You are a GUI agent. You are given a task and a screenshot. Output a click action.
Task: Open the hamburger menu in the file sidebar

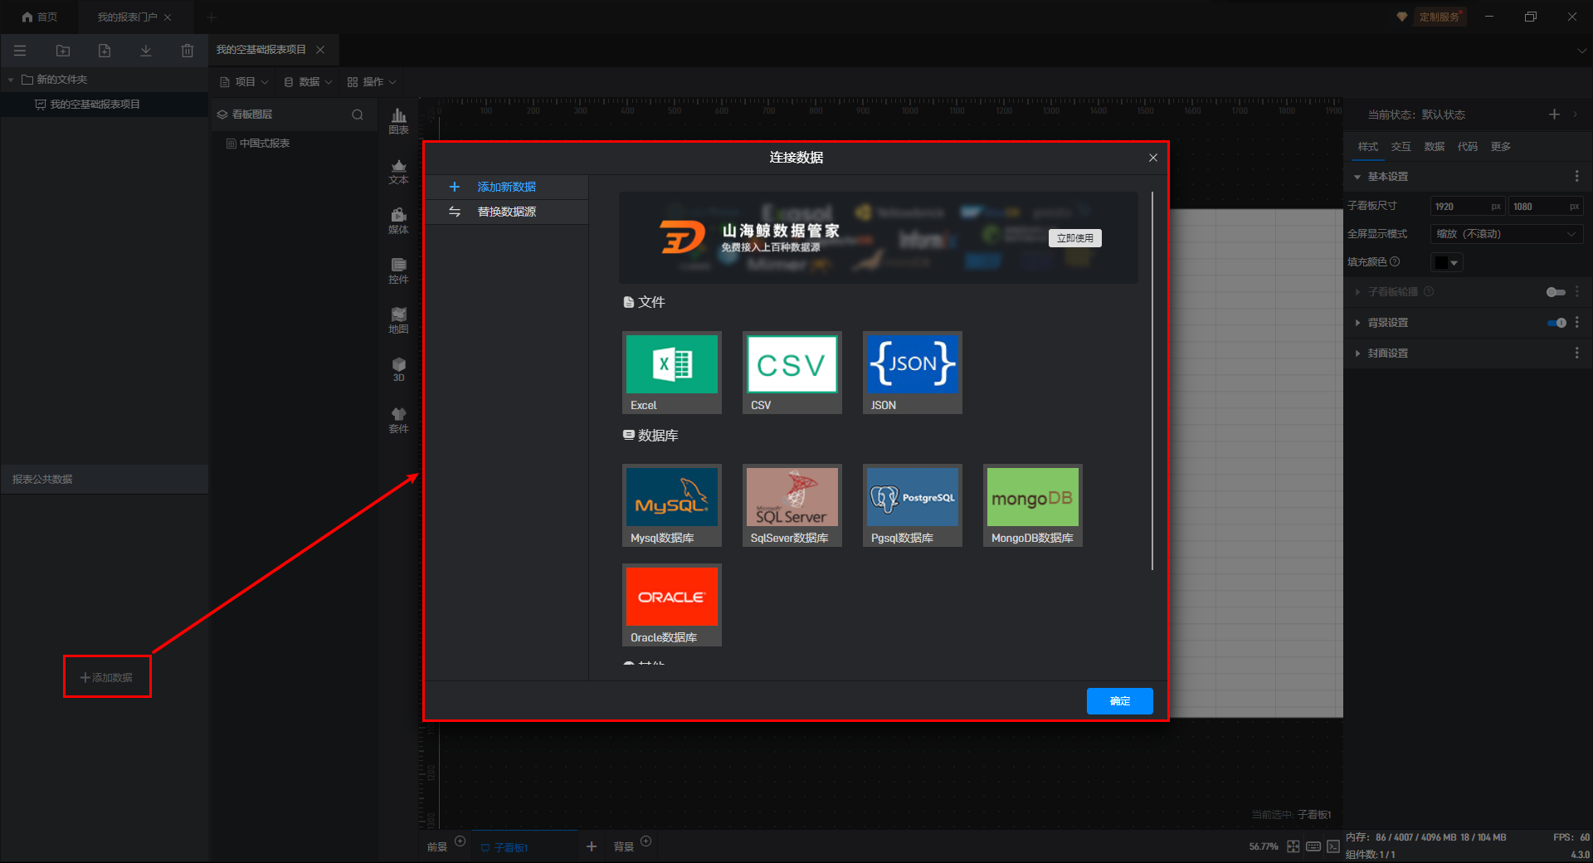coord(20,51)
